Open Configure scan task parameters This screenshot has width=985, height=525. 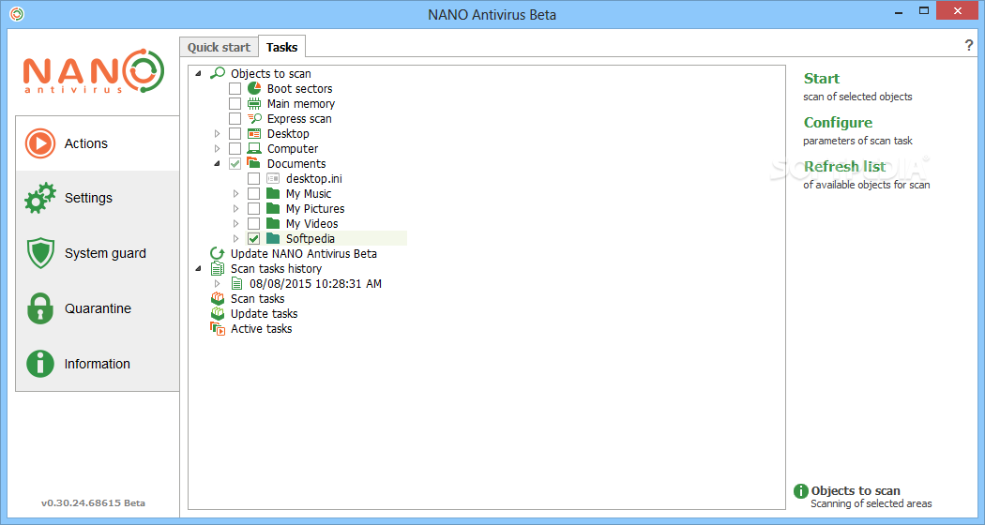(x=838, y=123)
